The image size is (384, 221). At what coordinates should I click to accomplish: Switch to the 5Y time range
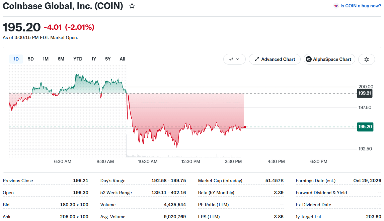[108, 59]
